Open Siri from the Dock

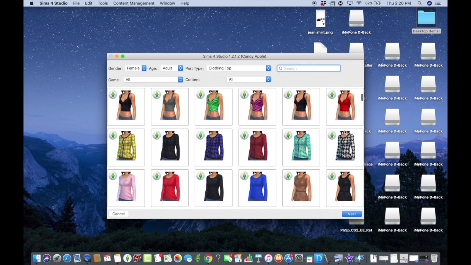[47, 258]
